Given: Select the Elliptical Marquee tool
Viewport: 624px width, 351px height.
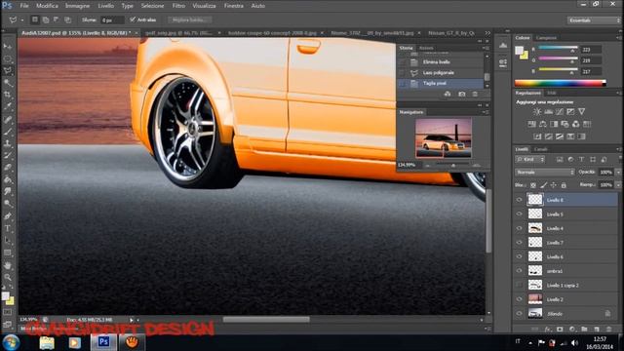Looking at the screenshot, I should [8, 58].
